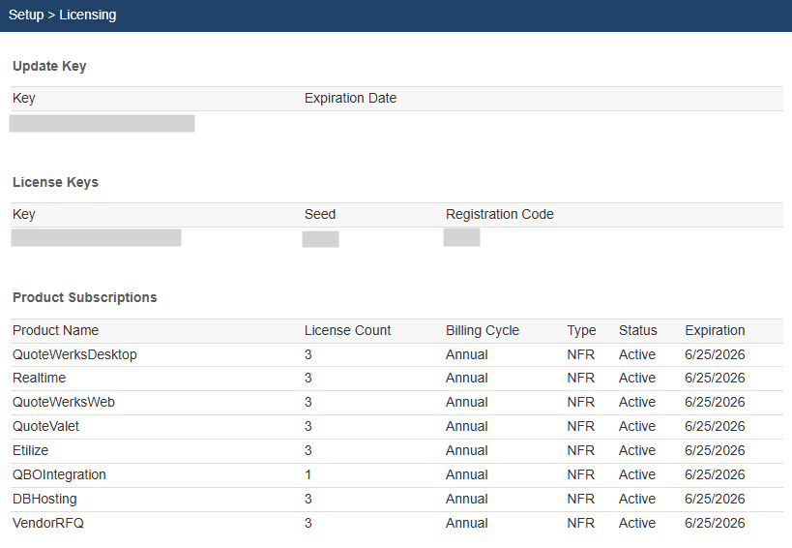Screen dimensions: 792x548
Task: Click the Update Key section heading
Action: point(49,67)
